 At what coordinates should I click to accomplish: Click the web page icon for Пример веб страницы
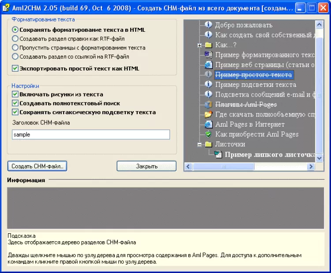(x=208, y=65)
